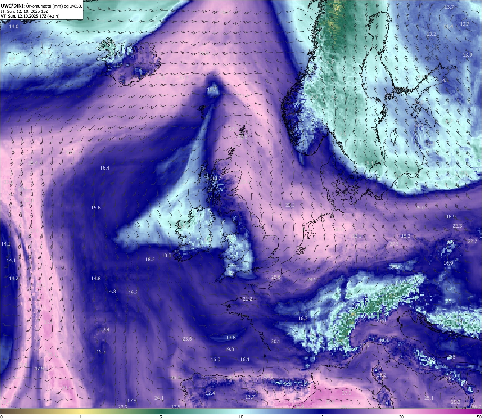The width and height of the screenshot is (482, 420).
Task: Click the 27.3 value over Poland
Action: [x=394, y=244]
